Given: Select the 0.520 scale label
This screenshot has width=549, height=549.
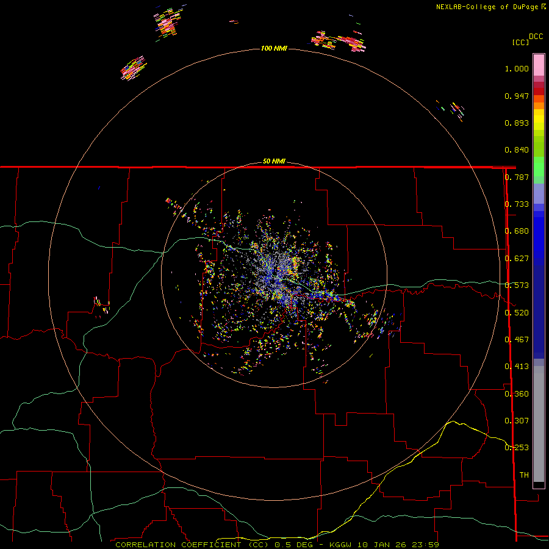Looking at the screenshot, I should coord(517,313).
